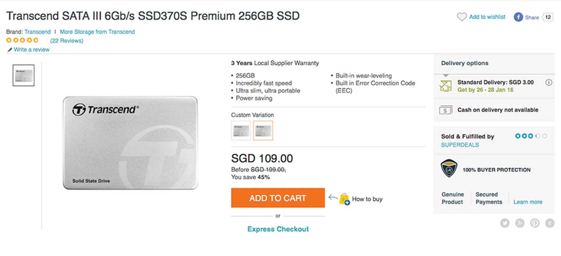The width and height of the screenshot is (561, 256).
Task: Click the Facebook share icon
Action: pyautogui.click(x=518, y=17)
